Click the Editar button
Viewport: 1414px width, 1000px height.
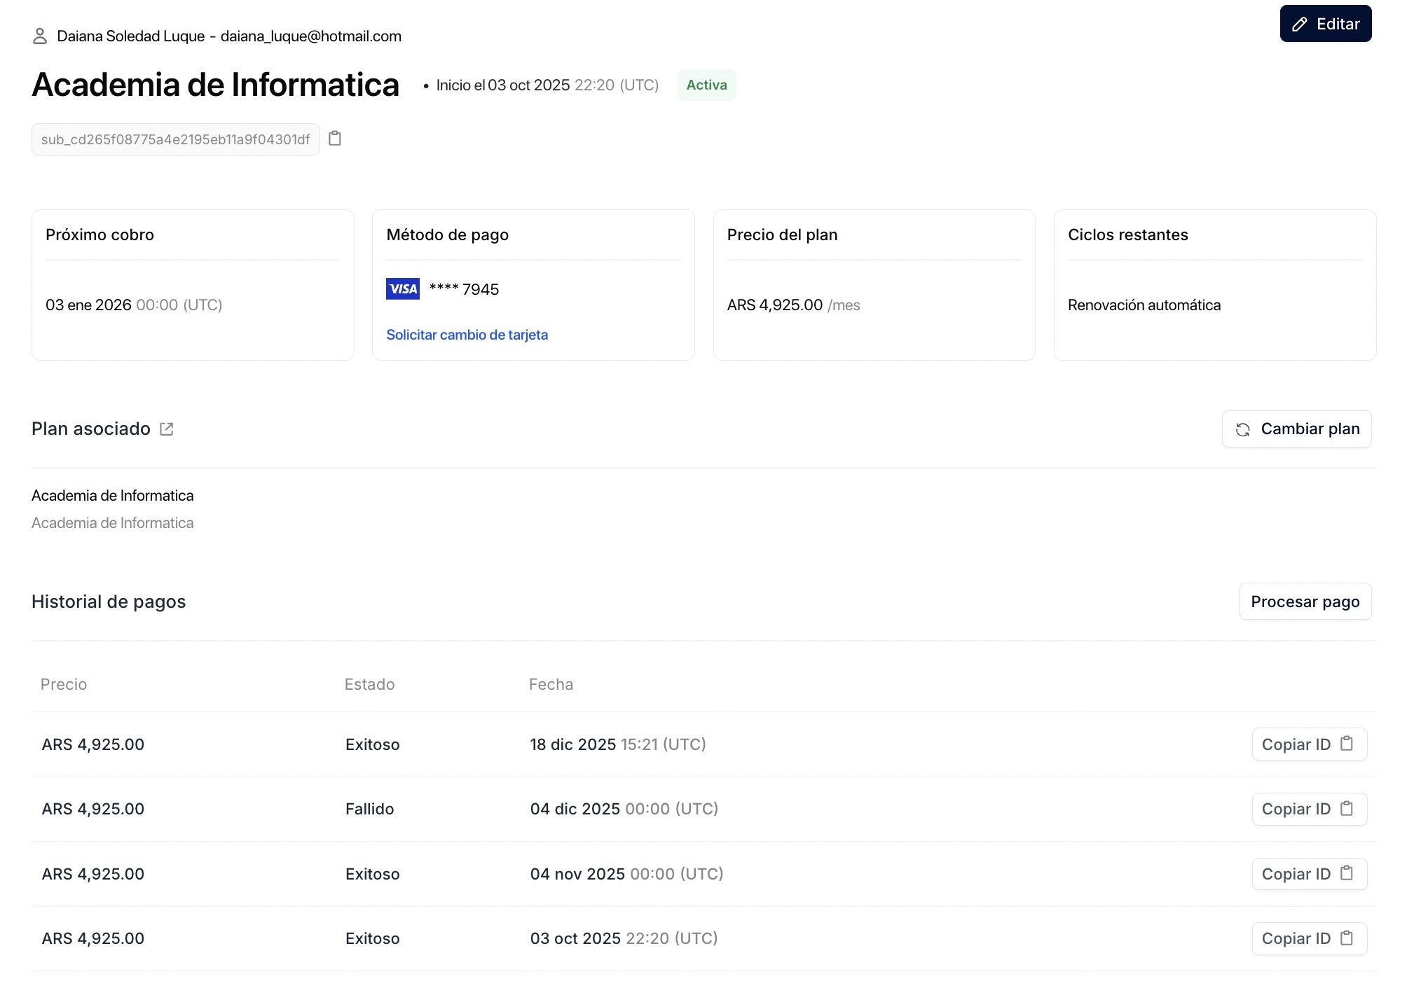(1326, 24)
